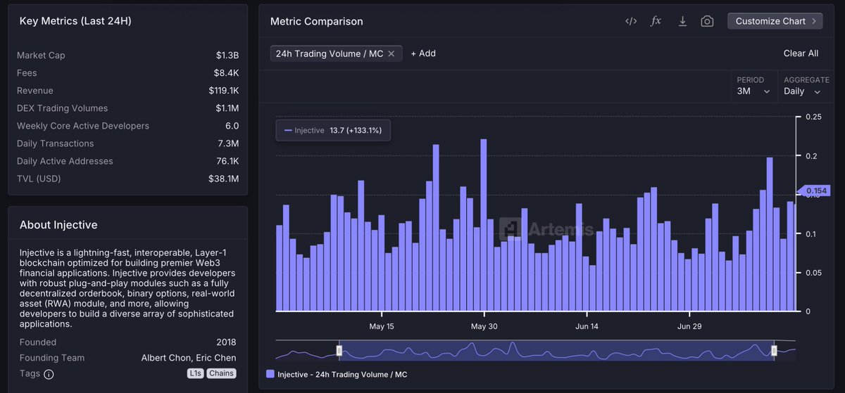Click the Fees metric row
845x393 pixels.
[x=128, y=73]
